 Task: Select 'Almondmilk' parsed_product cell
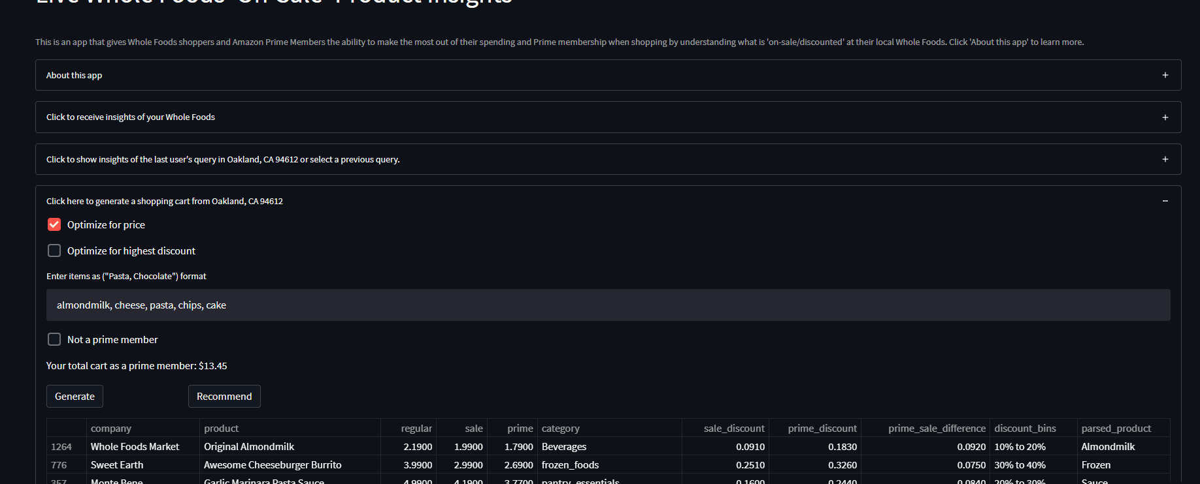pos(1124,447)
